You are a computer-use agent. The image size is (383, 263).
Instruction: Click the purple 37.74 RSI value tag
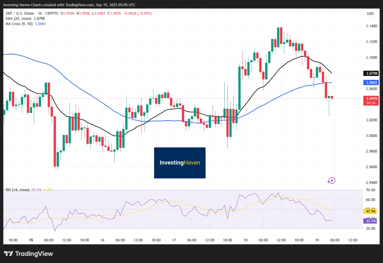pos(370,221)
